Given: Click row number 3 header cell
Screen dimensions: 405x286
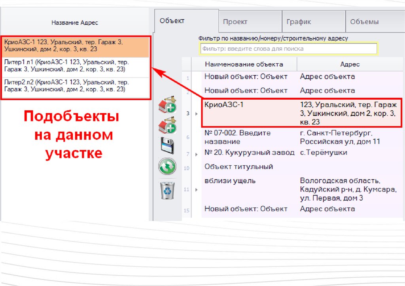Looking at the screenshot, I should pos(188,114).
